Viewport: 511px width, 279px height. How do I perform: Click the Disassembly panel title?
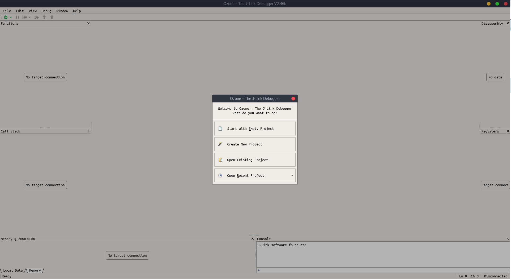point(492,23)
